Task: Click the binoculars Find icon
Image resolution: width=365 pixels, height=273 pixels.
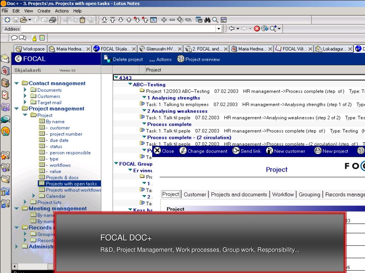Action: [207, 20]
